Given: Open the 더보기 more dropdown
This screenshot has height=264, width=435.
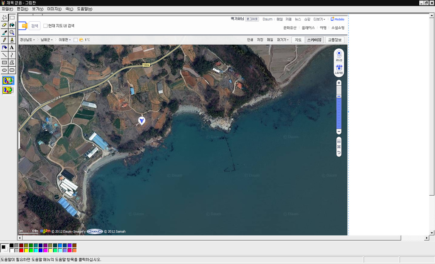Looking at the screenshot, I should (319, 19).
